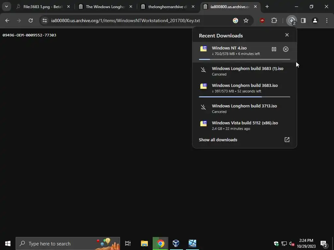Click the Windows NT 4.iso file icon
The width and height of the screenshot is (334, 250).
[204, 49]
